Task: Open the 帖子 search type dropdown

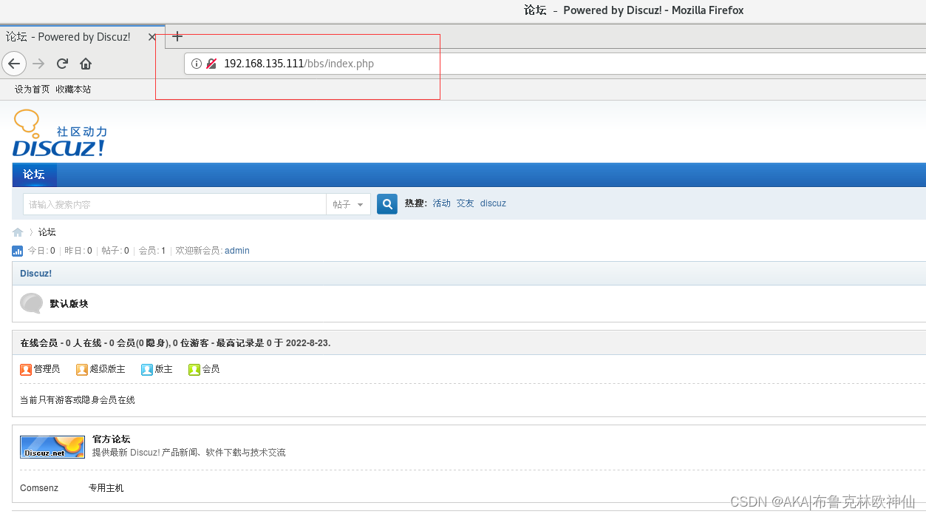Action: (348, 204)
